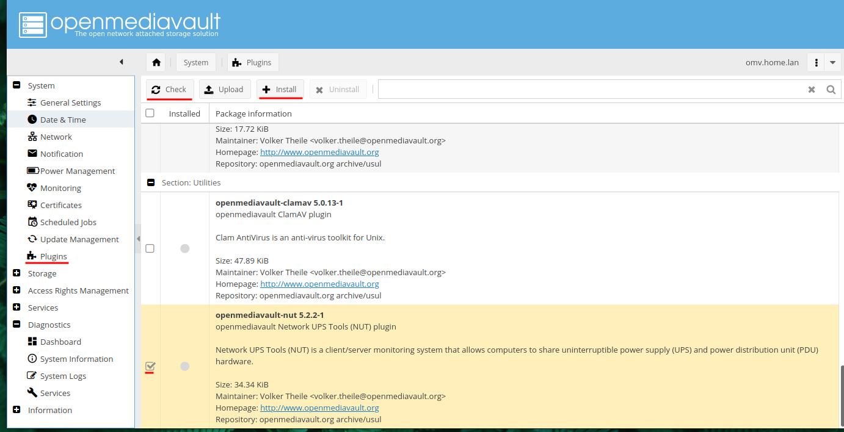Screen dimensions: 844x432
Task: Click the Upload button
Action: click(x=225, y=89)
